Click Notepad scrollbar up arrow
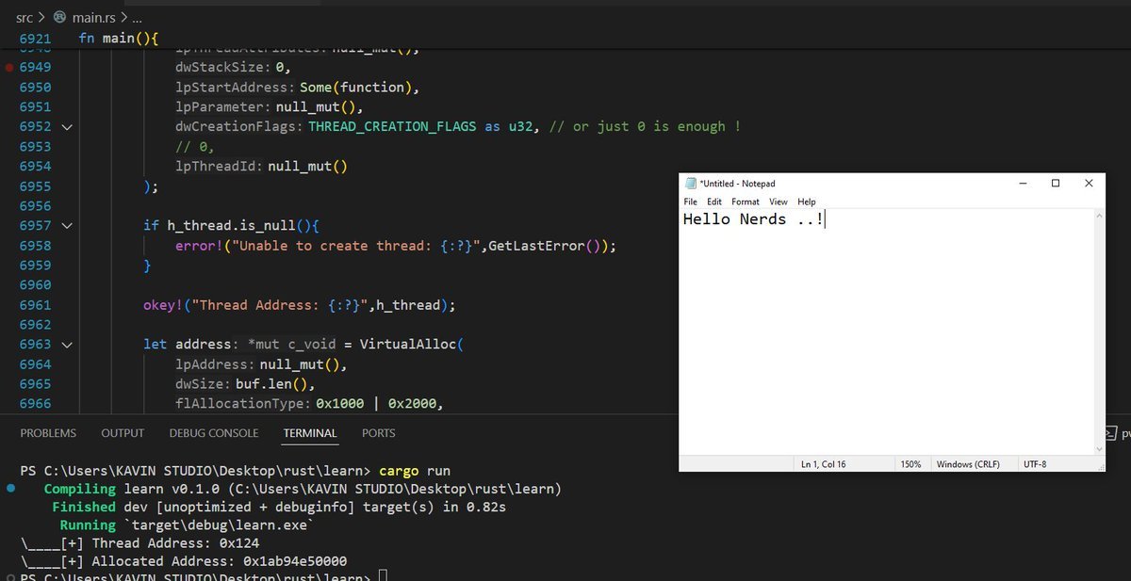Image resolution: width=1131 pixels, height=581 pixels. (1099, 217)
